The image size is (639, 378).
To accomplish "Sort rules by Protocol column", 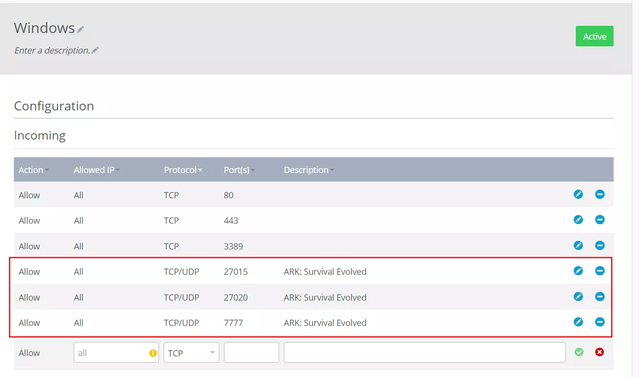I will click(183, 170).
